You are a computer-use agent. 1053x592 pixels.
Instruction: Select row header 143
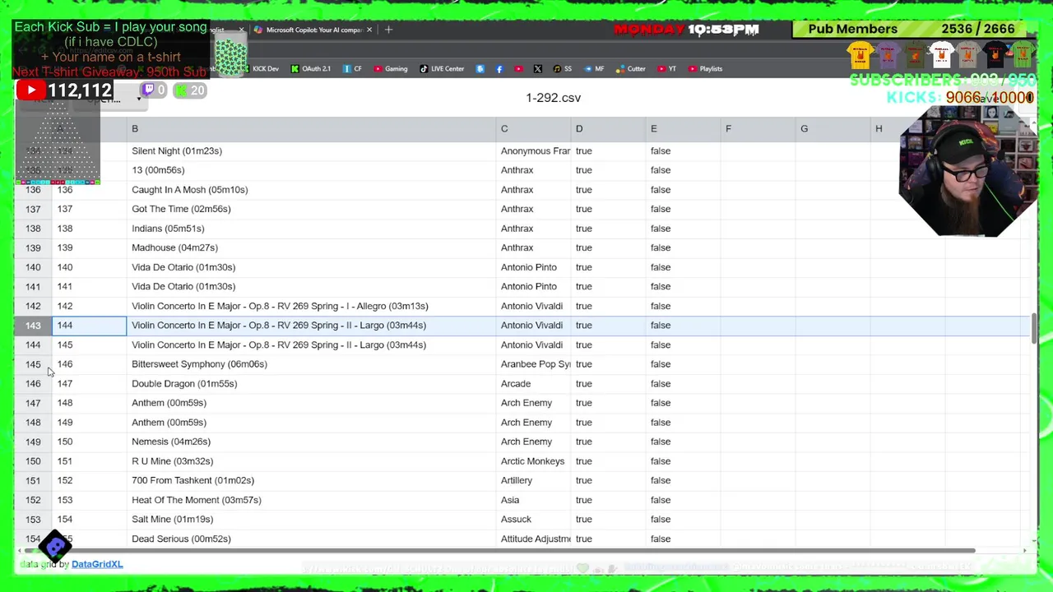pos(33,326)
